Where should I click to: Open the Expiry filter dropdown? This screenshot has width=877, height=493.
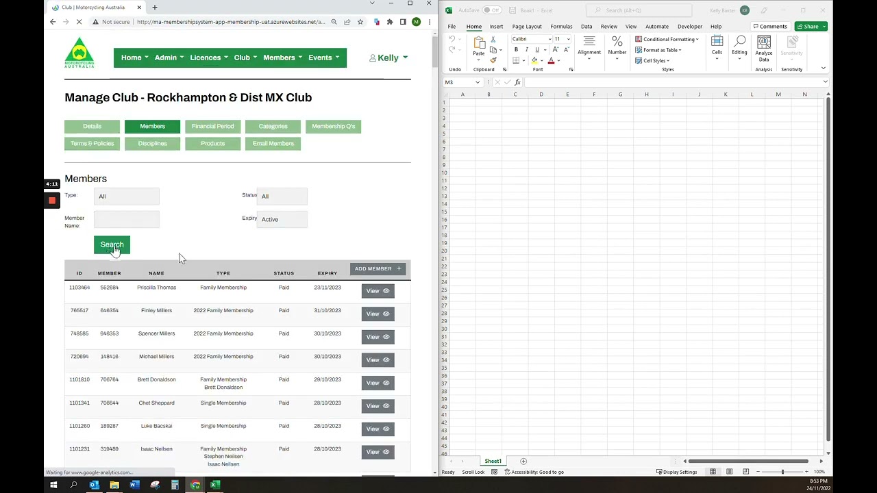coord(282,219)
